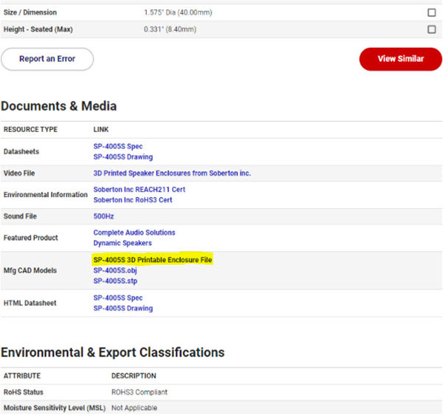Open the Soberton Inc REACH211 Cert link
The height and width of the screenshot is (414, 443).
tap(139, 190)
